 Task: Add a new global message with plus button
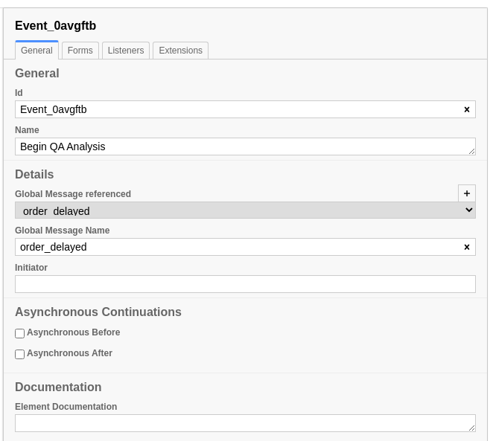467,193
